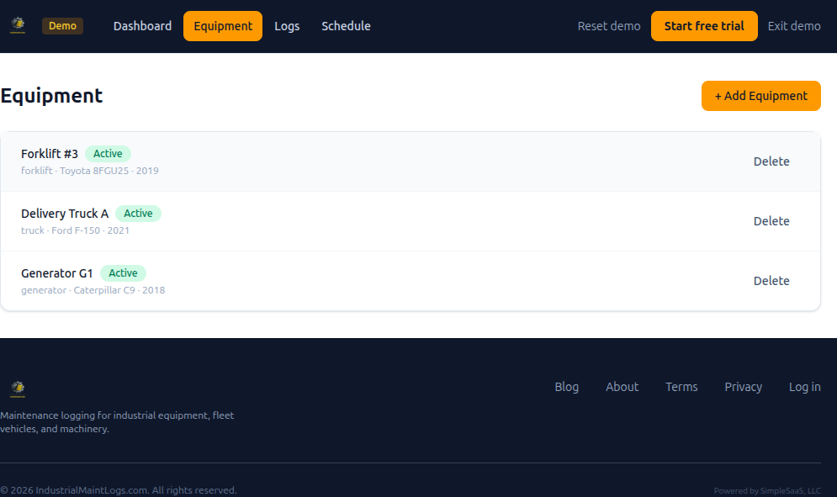837x497 pixels.
Task: Click Log in from the footer
Action: pyautogui.click(x=804, y=387)
